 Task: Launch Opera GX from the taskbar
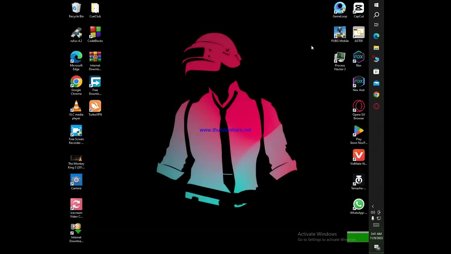click(376, 106)
